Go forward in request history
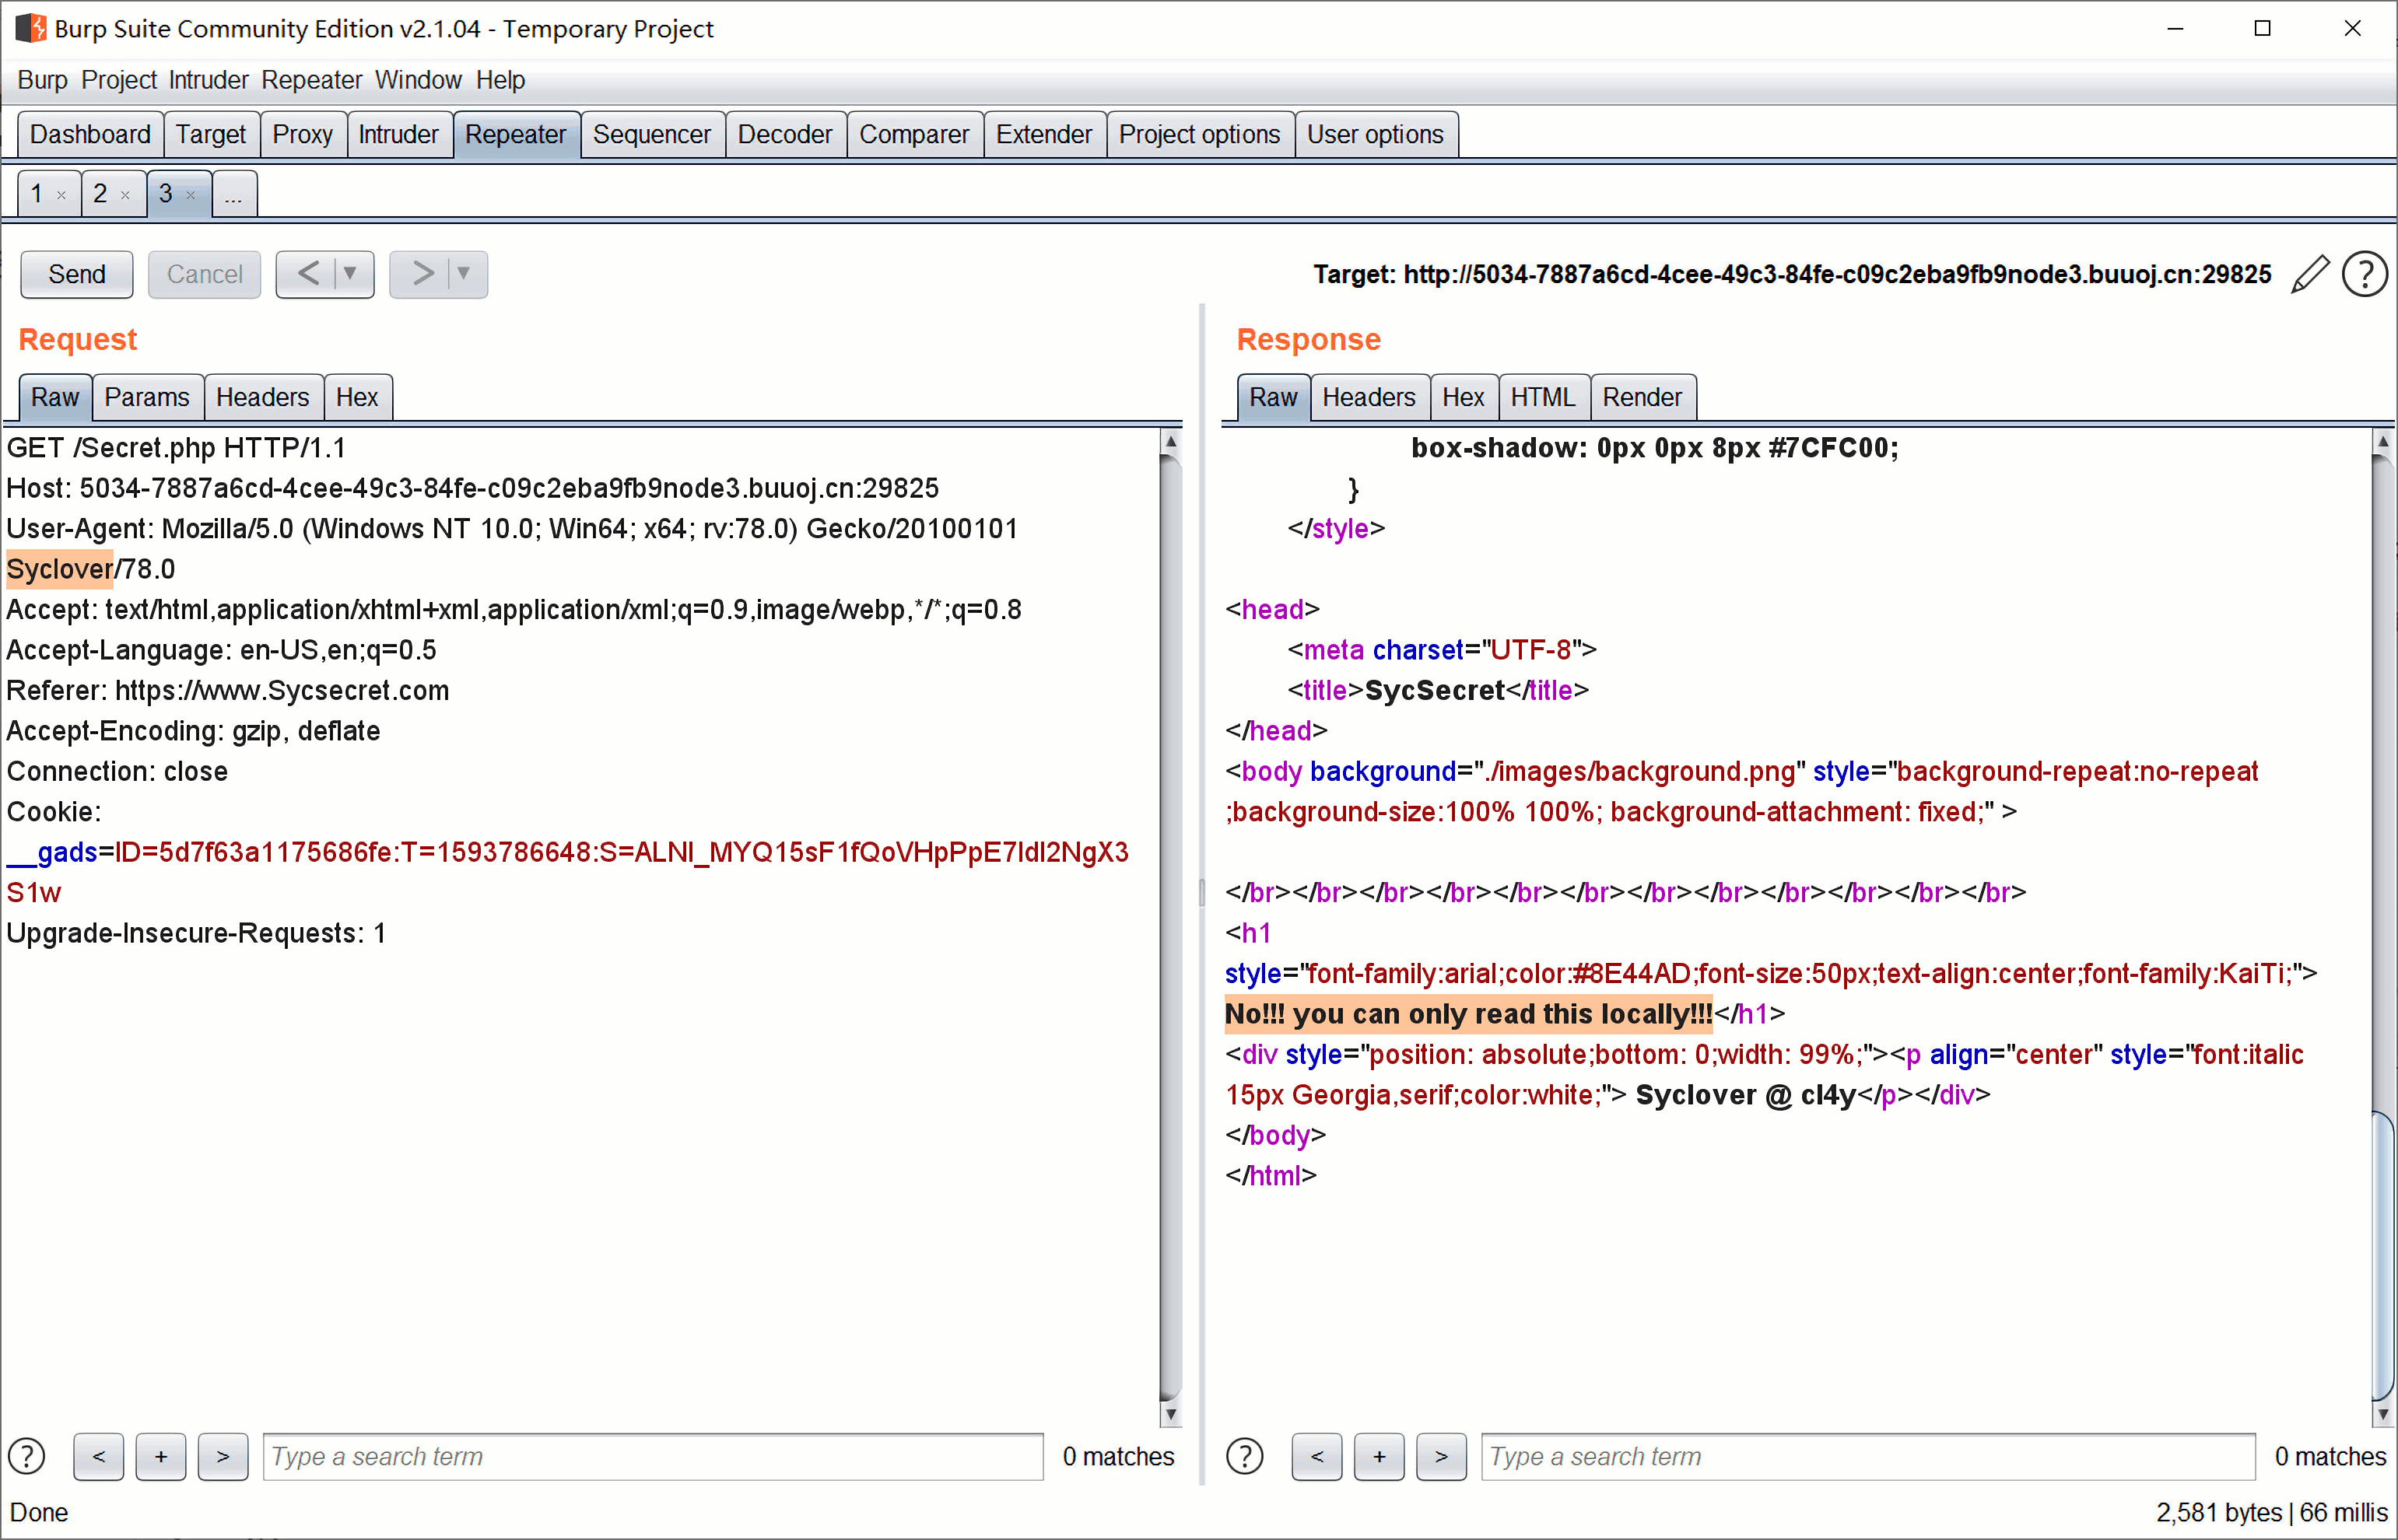The height and width of the screenshot is (1540, 2398). tap(422, 274)
